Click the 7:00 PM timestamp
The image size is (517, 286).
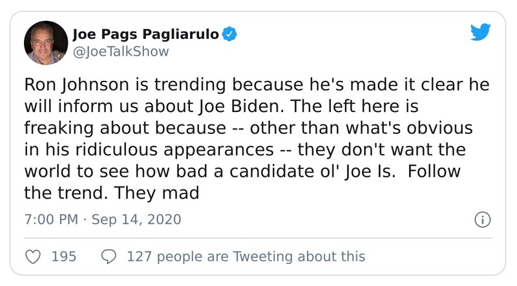51,219
